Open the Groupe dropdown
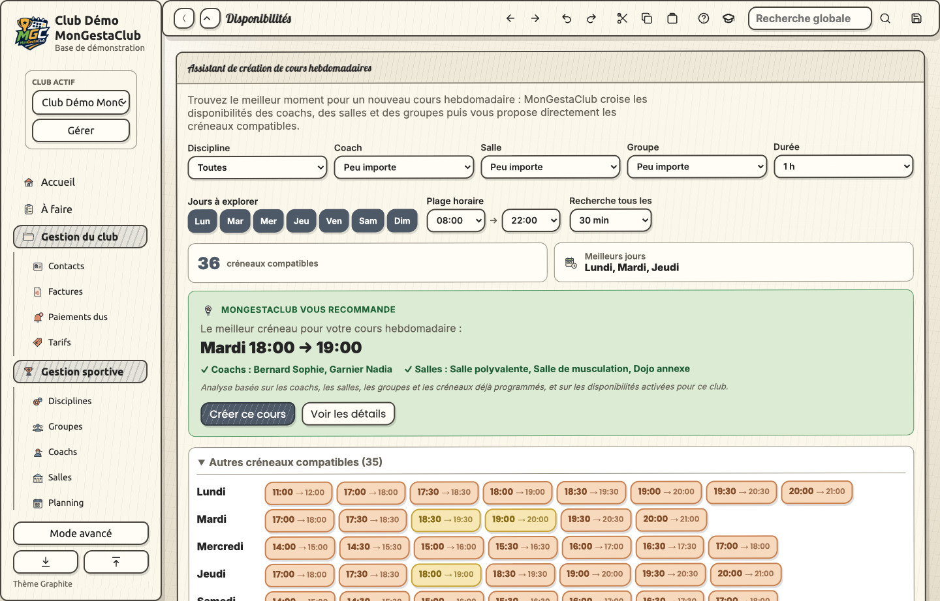The width and height of the screenshot is (940, 601). click(697, 167)
